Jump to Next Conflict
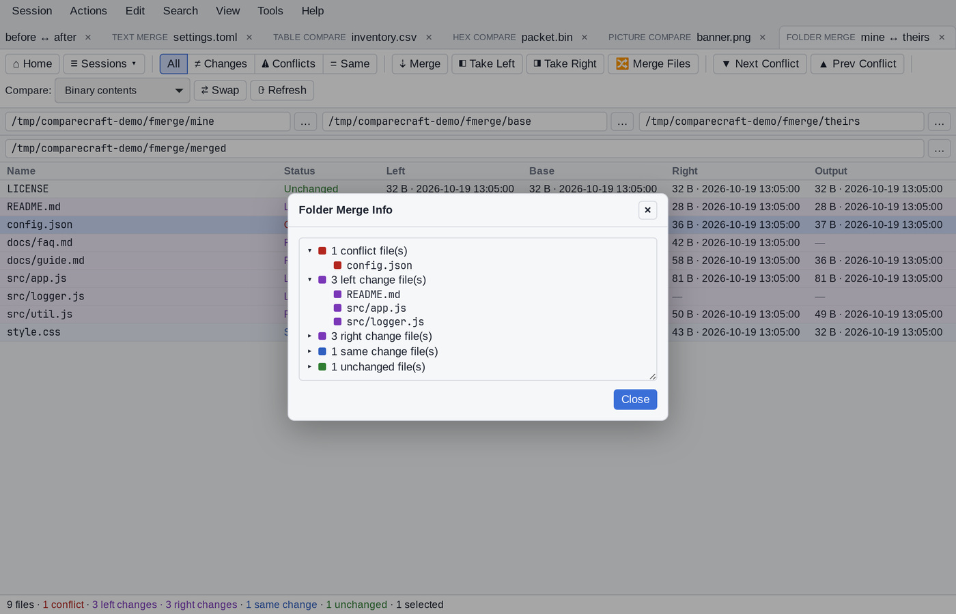The width and height of the screenshot is (956, 614). 760,63
